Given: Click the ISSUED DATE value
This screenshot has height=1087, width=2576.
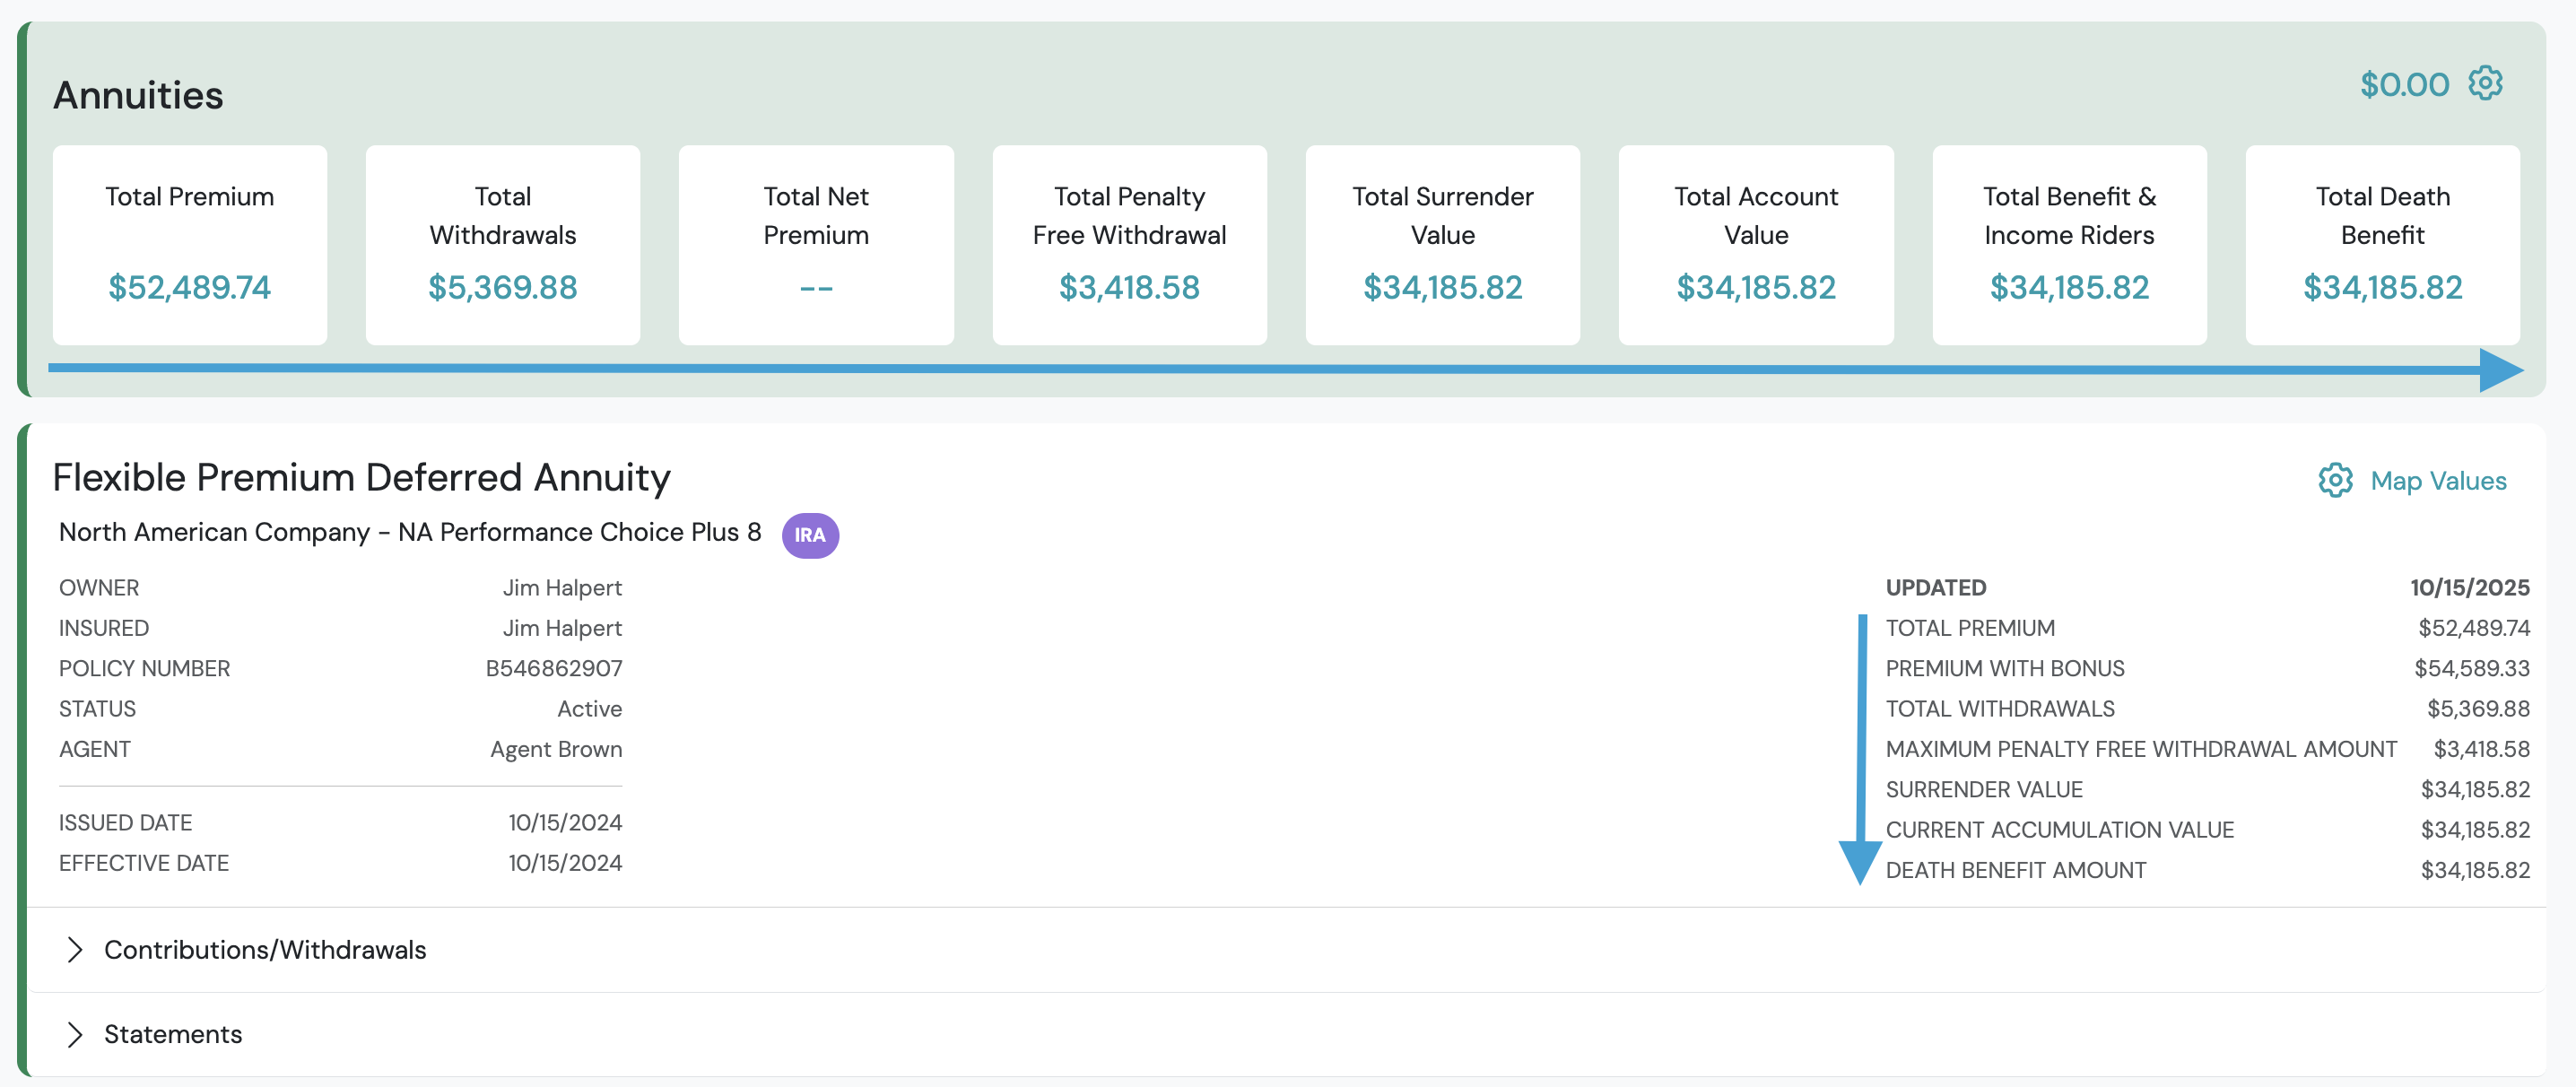Looking at the screenshot, I should pos(565,823).
